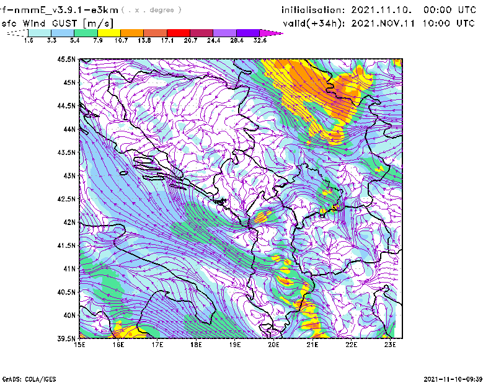Select the sfc Wind GUST [m/s] title
Viewport: 496px width, 383px height.
(57, 24)
